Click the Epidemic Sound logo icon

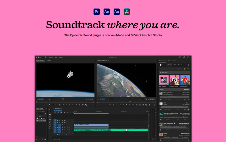click(161, 65)
